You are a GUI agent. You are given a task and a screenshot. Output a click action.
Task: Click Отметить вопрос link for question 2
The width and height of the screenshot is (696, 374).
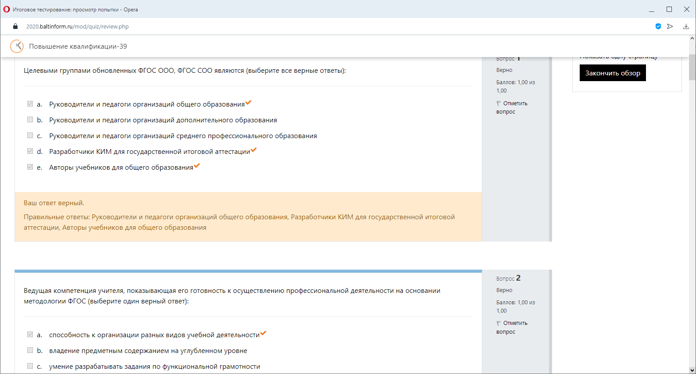click(x=512, y=327)
